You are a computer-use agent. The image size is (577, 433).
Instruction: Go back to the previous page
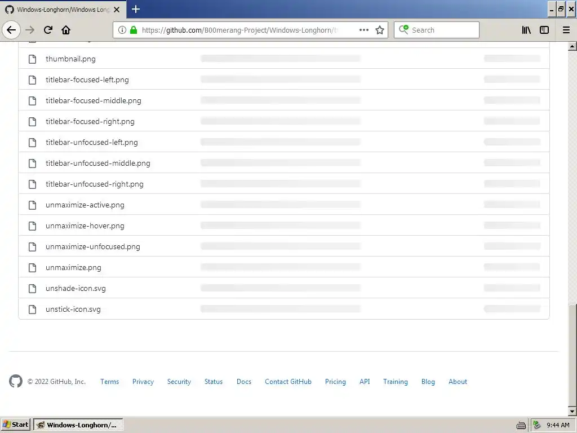click(11, 30)
